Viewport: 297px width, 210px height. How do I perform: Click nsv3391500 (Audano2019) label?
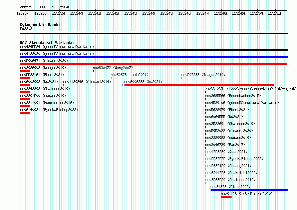43,96
